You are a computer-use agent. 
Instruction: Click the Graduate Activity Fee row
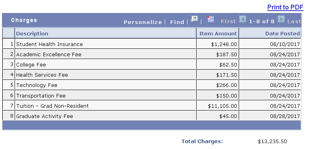151,116
